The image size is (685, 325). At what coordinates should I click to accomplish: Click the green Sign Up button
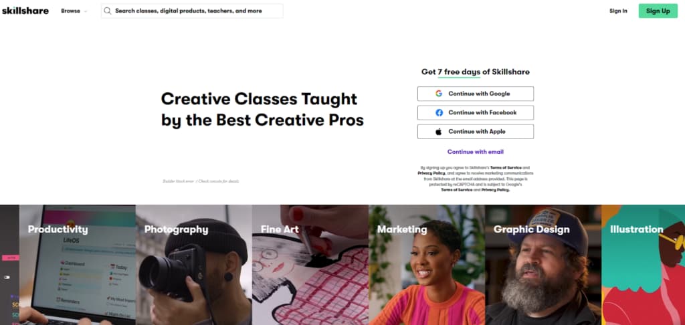point(658,11)
